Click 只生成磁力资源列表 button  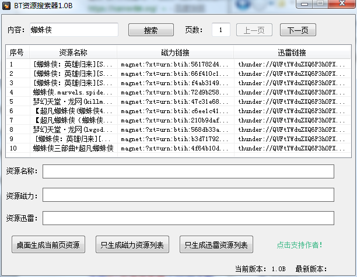point(132,244)
